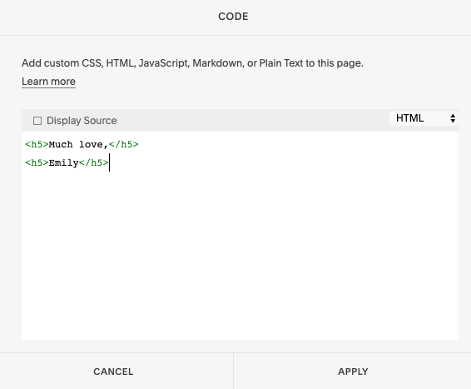This screenshot has width=471, height=389.
Task: Click the closing h5 tag on first line
Action: (x=124, y=145)
